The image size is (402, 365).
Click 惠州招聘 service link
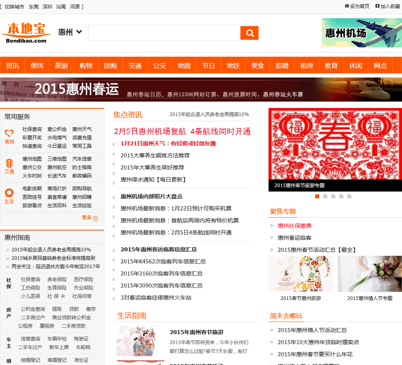tap(82, 197)
